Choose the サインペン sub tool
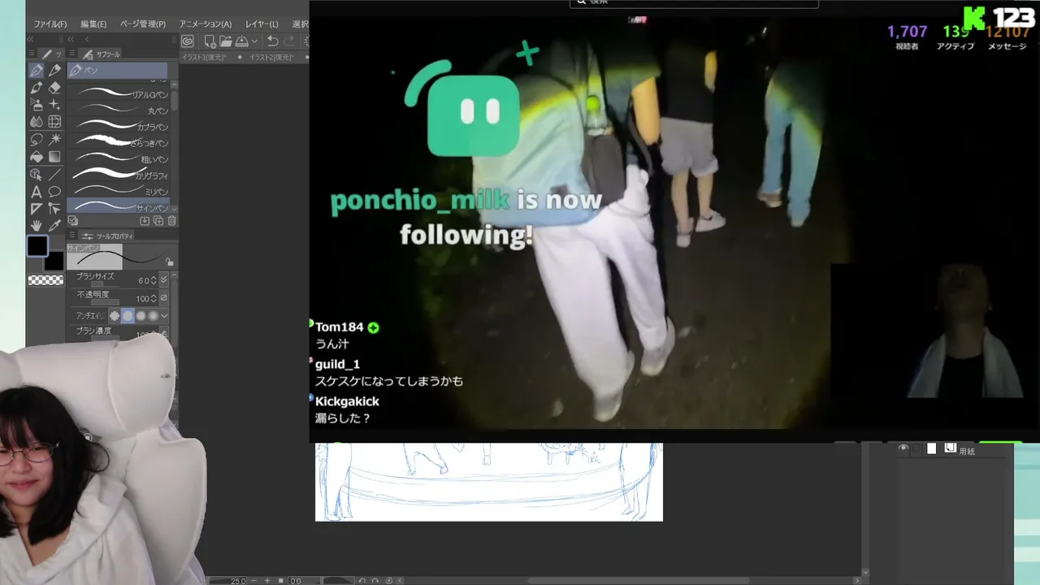 pyautogui.click(x=119, y=206)
